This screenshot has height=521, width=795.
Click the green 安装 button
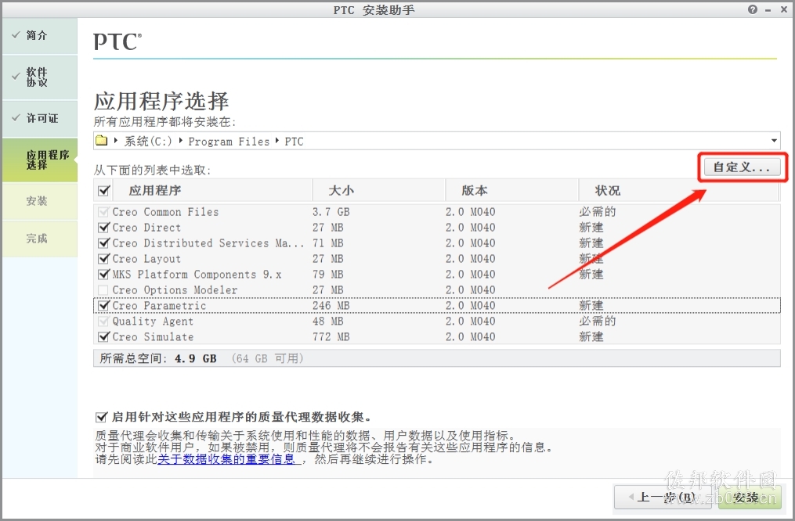pyautogui.click(x=750, y=498)
